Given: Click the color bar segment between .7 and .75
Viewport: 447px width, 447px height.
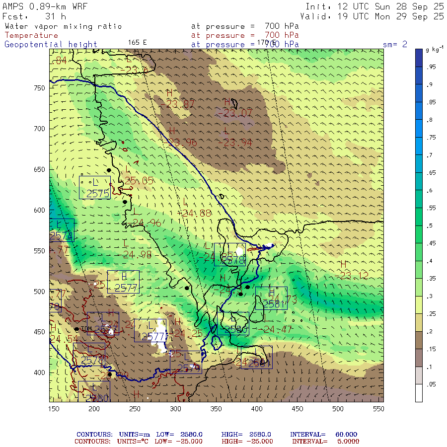Looking at the screenshot, I should pos(419,146).
